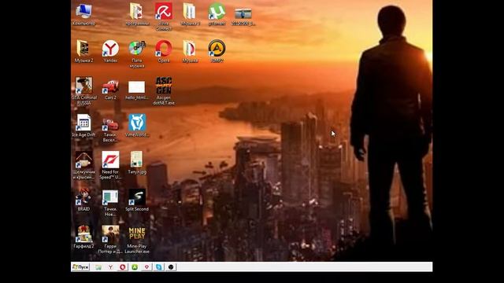The image size is (504, 283).
Task: Click the black round taskbar icon
Action: pos(171,267)
